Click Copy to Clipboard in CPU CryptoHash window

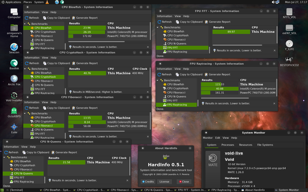pos(57,63)
